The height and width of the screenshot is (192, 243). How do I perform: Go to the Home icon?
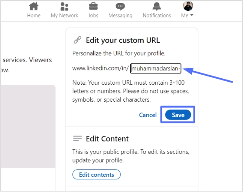click(34, 7)
